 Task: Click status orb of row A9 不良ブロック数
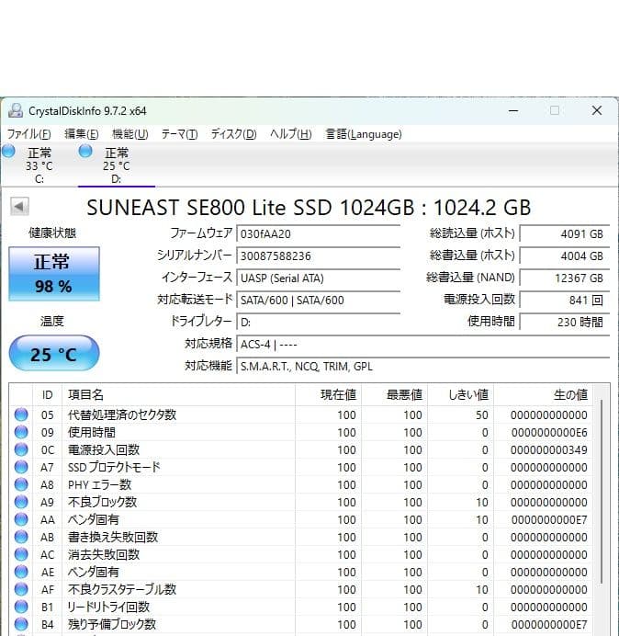pyautogui.click(x=21, y=502)
